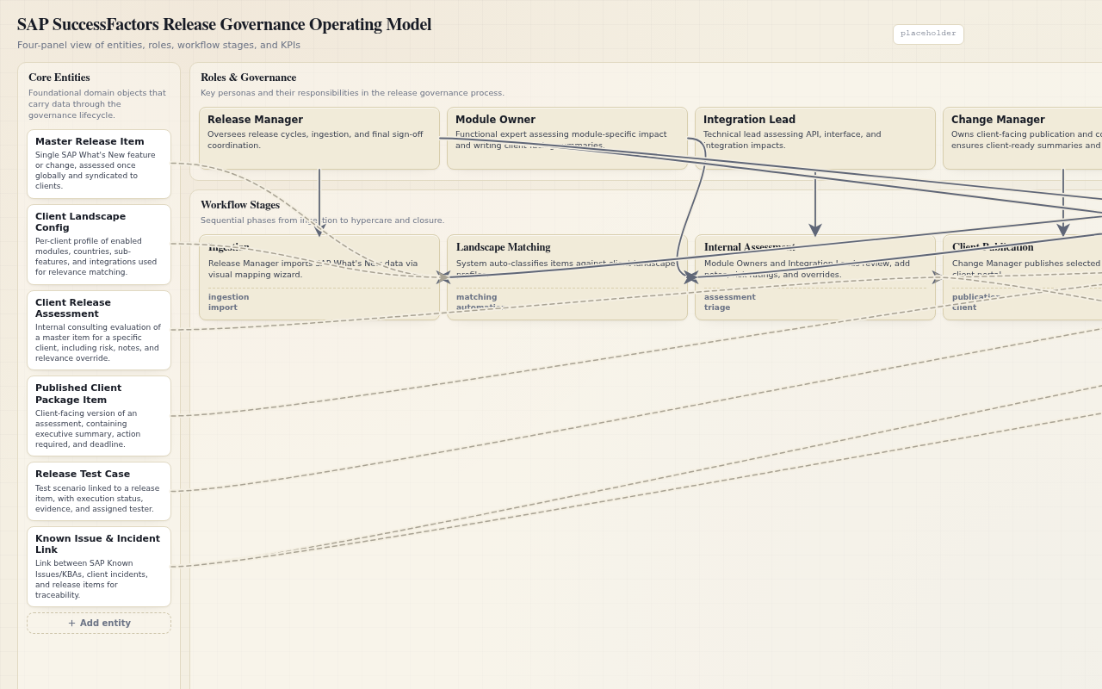Click the SAP SuccessFactors Release Governance title
Screen dimensions: 1102x689
click(224, 25)
